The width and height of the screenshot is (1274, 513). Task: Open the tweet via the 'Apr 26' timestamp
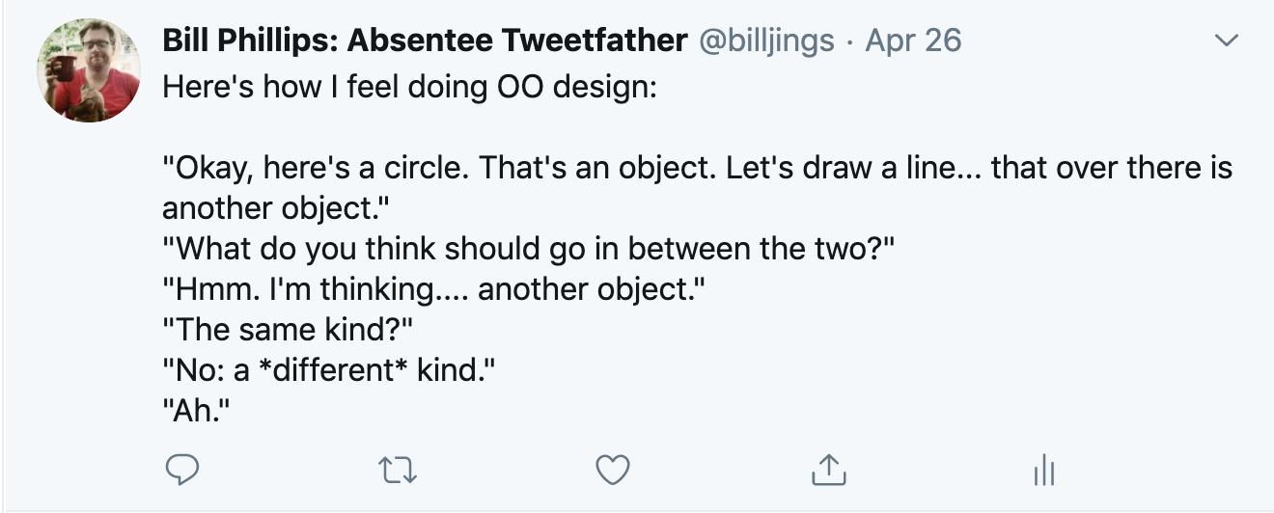pyautogui.click(x=913, y=40)
